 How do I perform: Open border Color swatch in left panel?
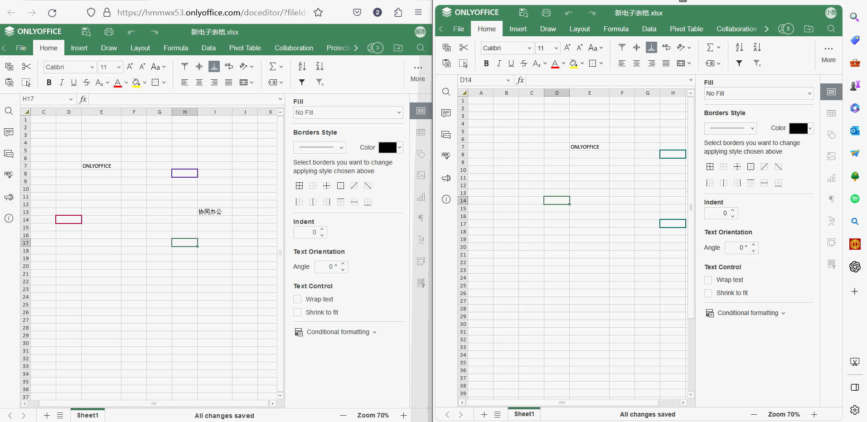(390, 147)
